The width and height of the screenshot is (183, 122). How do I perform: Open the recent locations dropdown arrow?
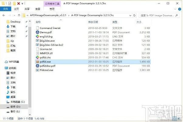[x=14, y=15]
